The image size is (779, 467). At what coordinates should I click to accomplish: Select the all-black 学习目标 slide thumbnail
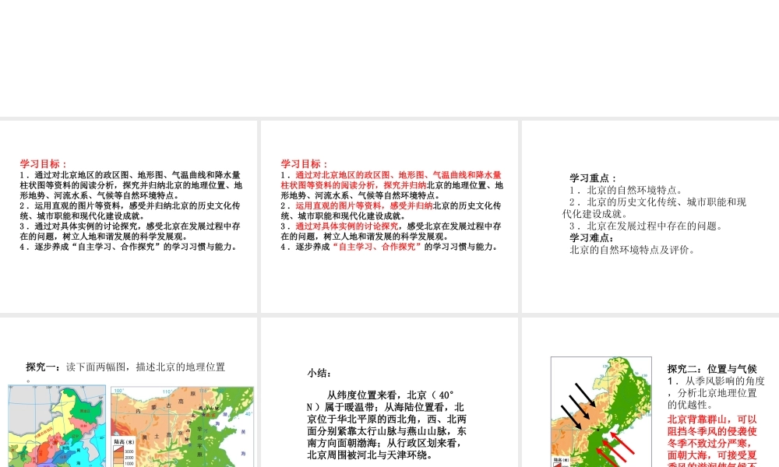[129, 216]
